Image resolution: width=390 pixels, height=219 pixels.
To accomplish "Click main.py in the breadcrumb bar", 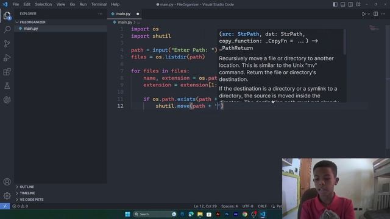I will coord(125,22).
